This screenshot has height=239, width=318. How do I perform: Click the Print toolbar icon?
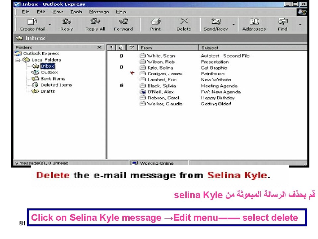[x=156, y=21]
